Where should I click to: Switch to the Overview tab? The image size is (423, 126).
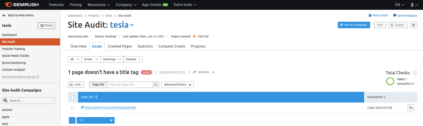click(x=78, y=46)
